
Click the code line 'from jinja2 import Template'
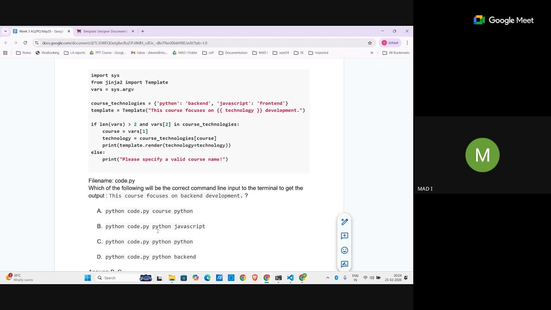(130, 82)
